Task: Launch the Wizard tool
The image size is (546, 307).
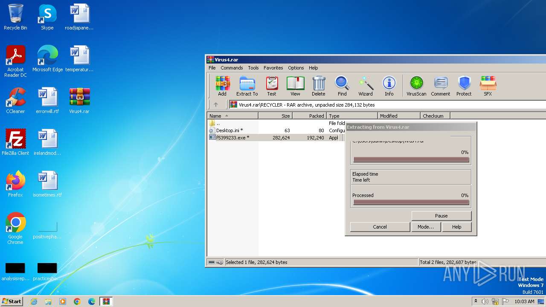Action: [366, 86]
